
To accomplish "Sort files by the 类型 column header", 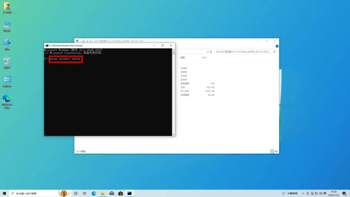I will (182, 57).
